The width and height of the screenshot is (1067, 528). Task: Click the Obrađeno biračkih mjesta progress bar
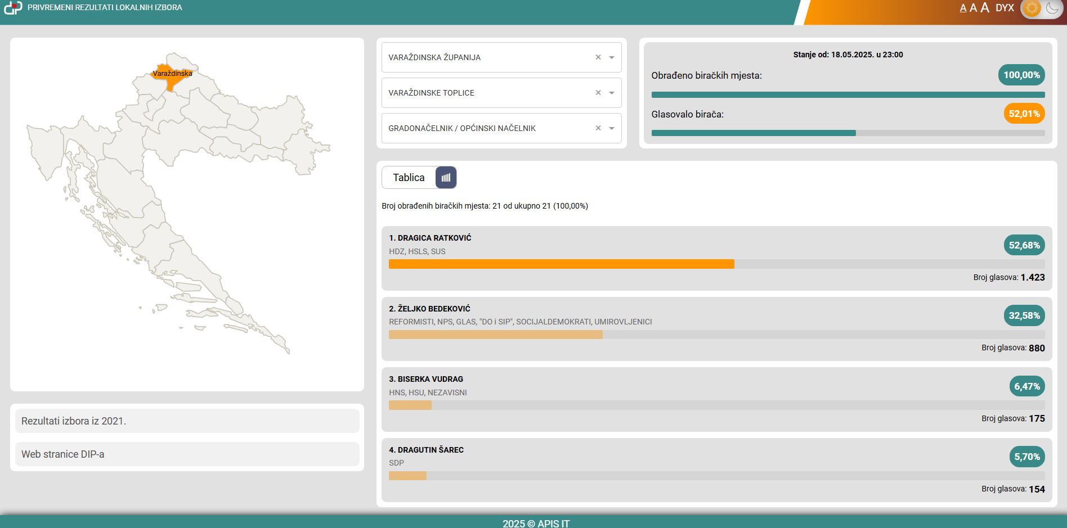coord(848,95)
